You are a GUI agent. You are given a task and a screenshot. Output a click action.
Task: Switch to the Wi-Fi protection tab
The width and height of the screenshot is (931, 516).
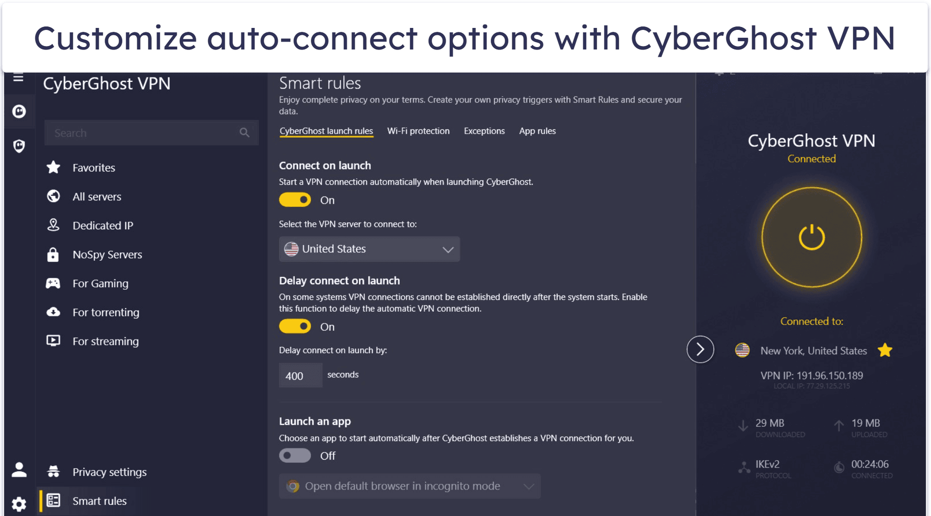pyautogui.click(x=418, y=131)
